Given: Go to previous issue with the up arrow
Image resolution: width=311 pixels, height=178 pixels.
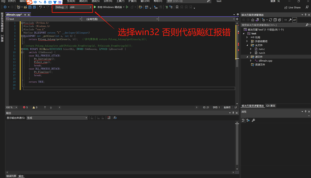Looking at the screenshot, I should click(45, 107).
